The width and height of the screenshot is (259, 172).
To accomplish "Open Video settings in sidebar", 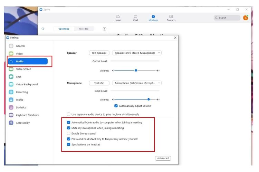I will (x=19, y=54).
